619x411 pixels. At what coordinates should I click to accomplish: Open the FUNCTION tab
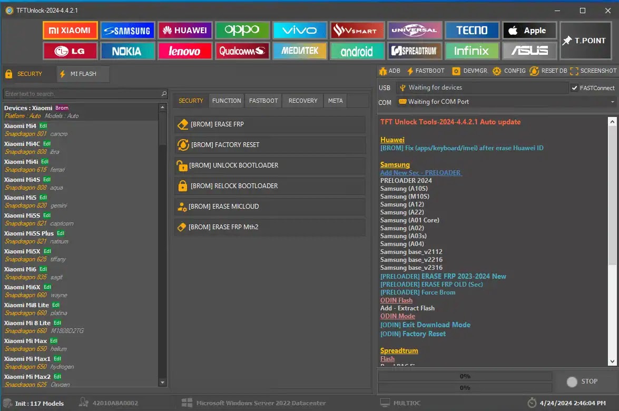(x=227, y=101)
